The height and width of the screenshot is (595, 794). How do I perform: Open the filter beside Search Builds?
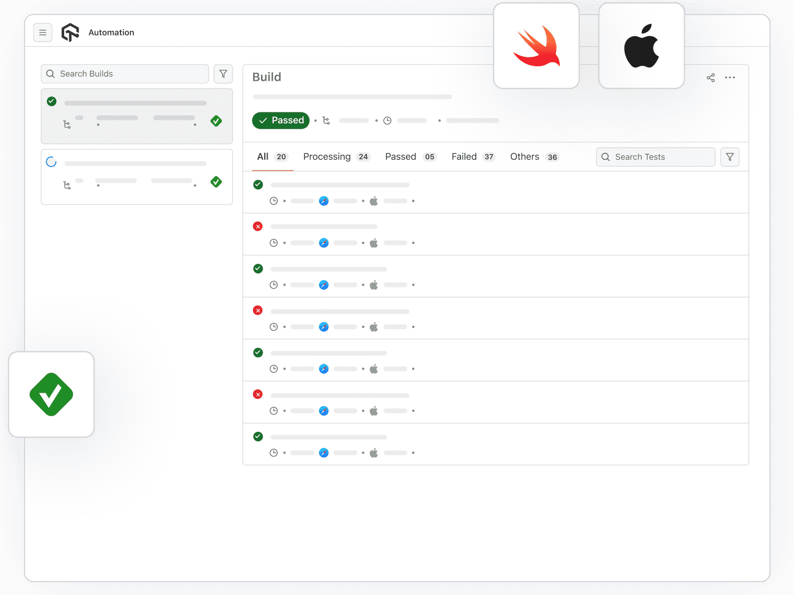[x=223, y=74]
